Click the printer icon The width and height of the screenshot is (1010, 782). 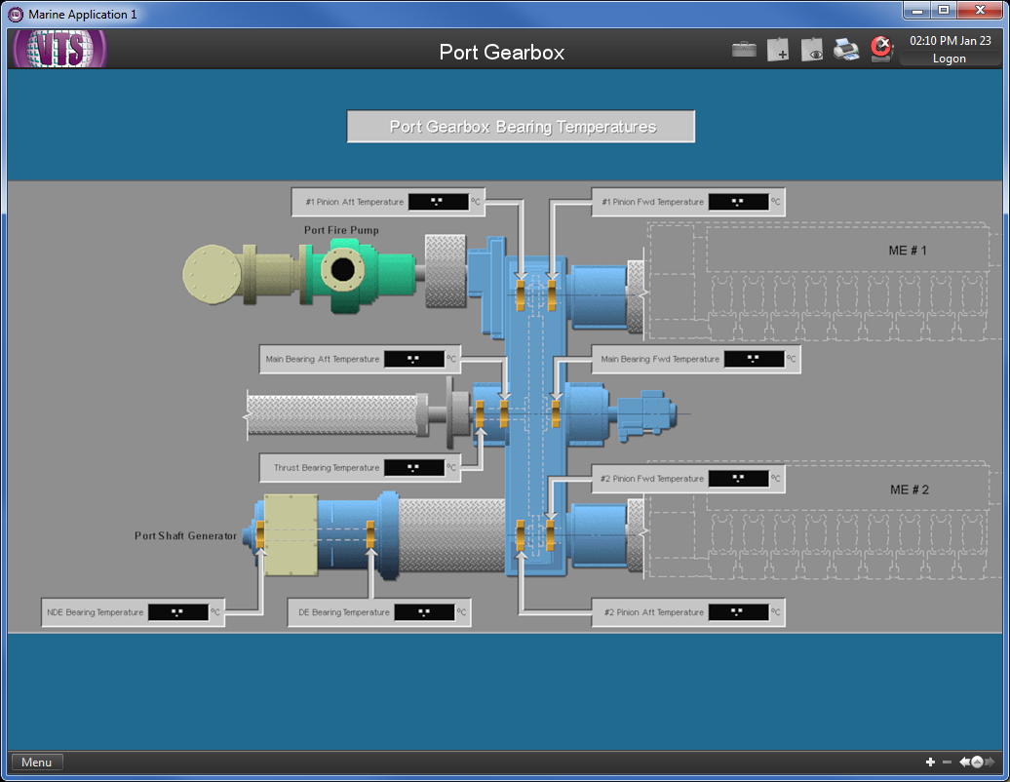[846, 50]
